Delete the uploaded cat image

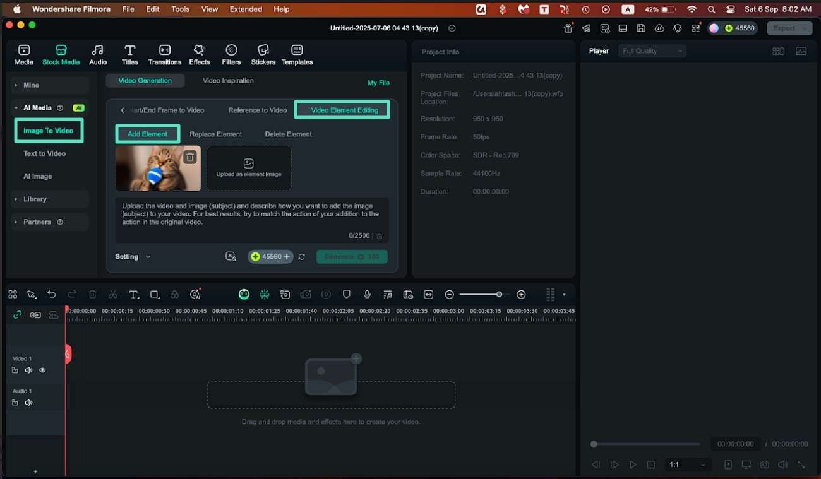189,157
